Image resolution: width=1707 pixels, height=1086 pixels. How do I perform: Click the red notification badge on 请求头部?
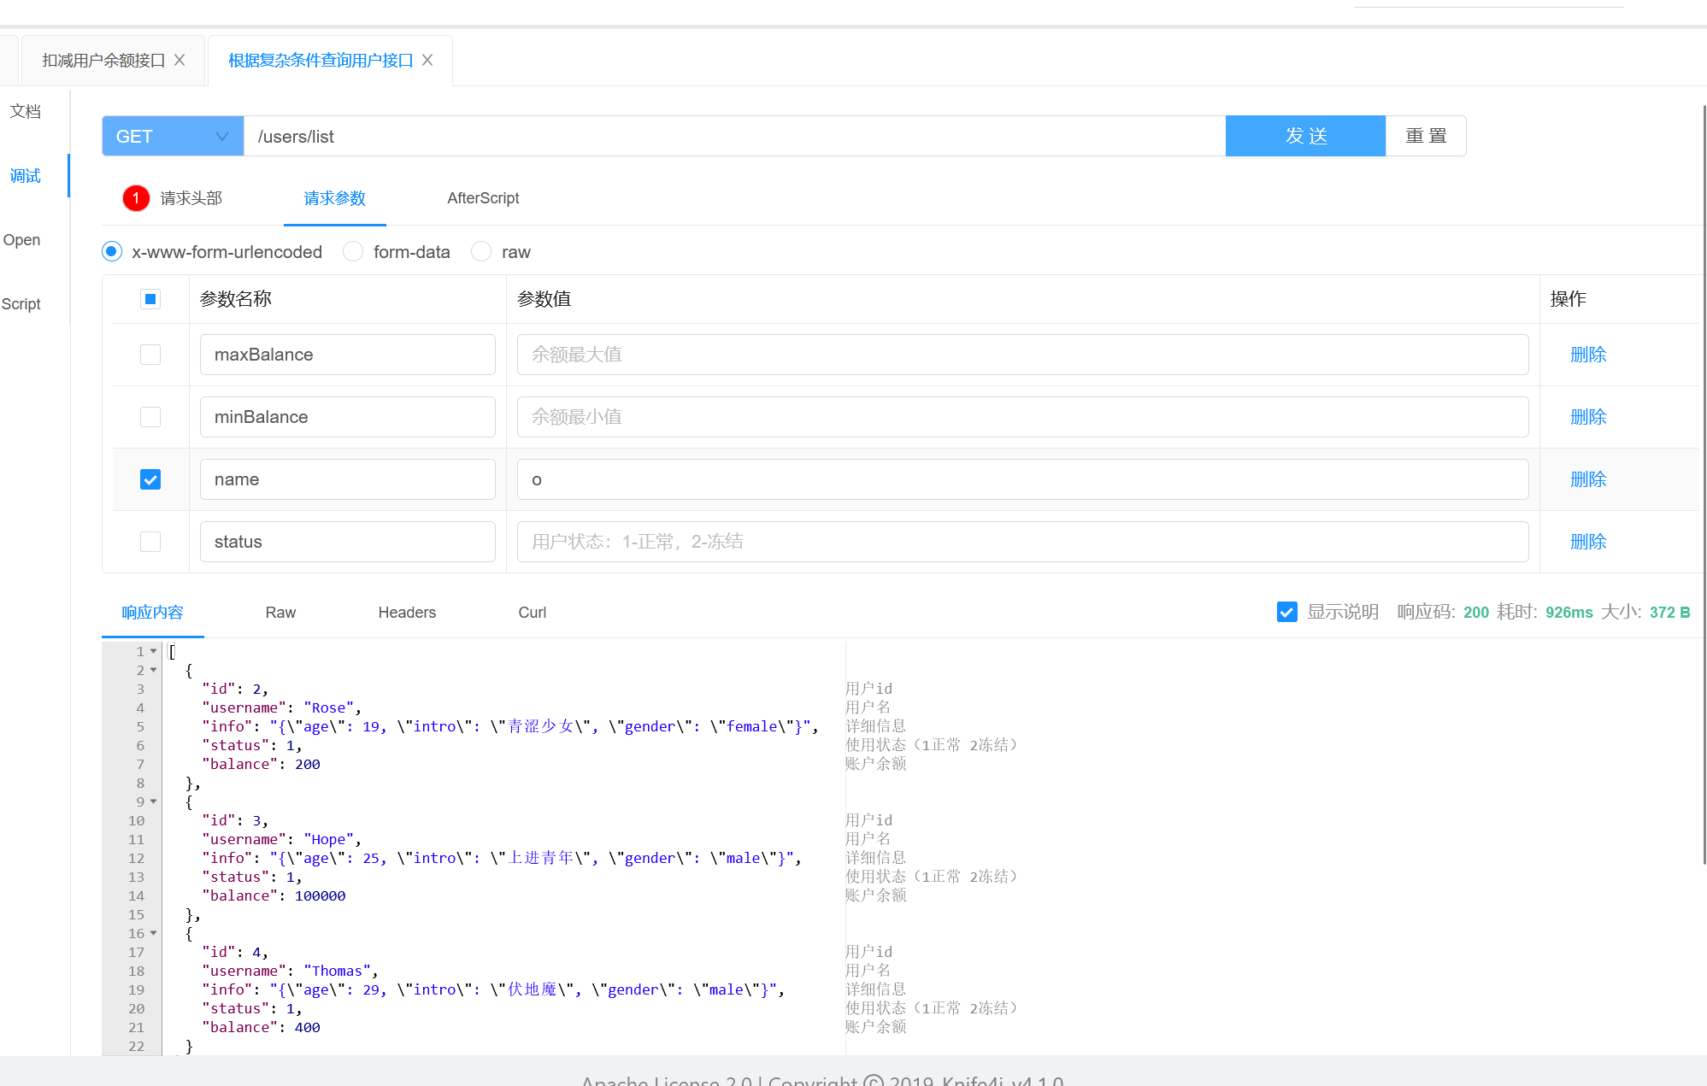pyautogui.click(x=135, y=197)
